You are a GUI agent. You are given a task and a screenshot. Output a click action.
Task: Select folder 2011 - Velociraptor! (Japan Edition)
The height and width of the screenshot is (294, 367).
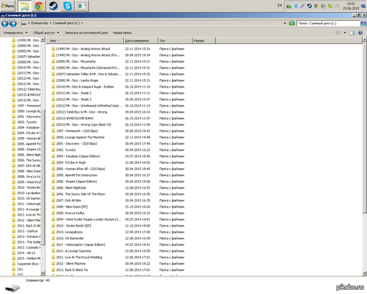[78, 245]
